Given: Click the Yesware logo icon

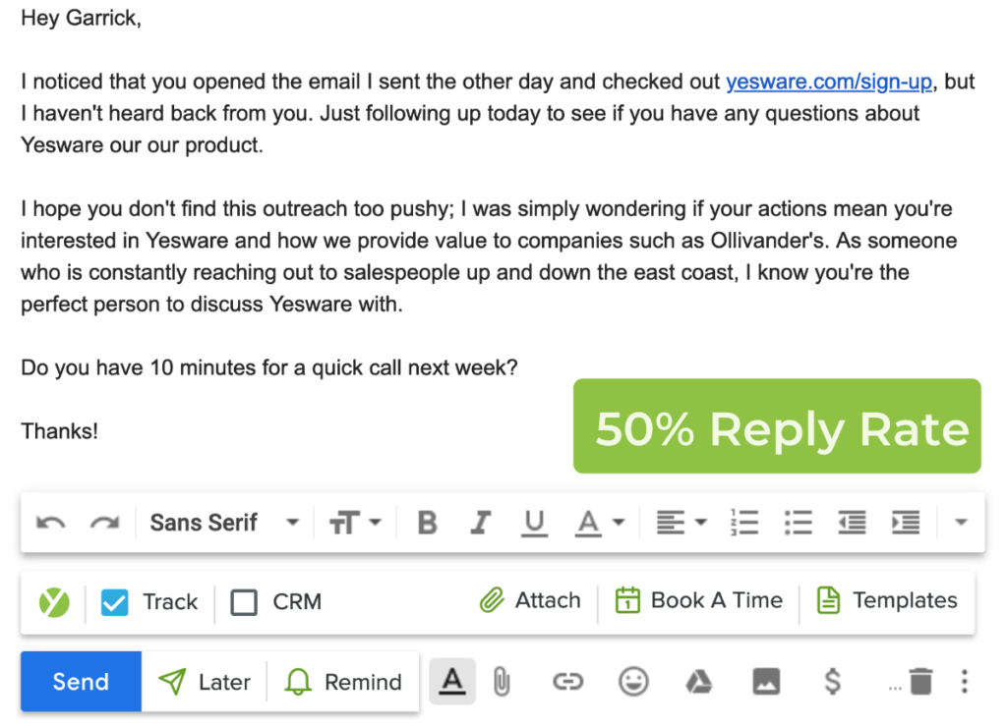Looking at the screenshot, I should coord(54,600).
